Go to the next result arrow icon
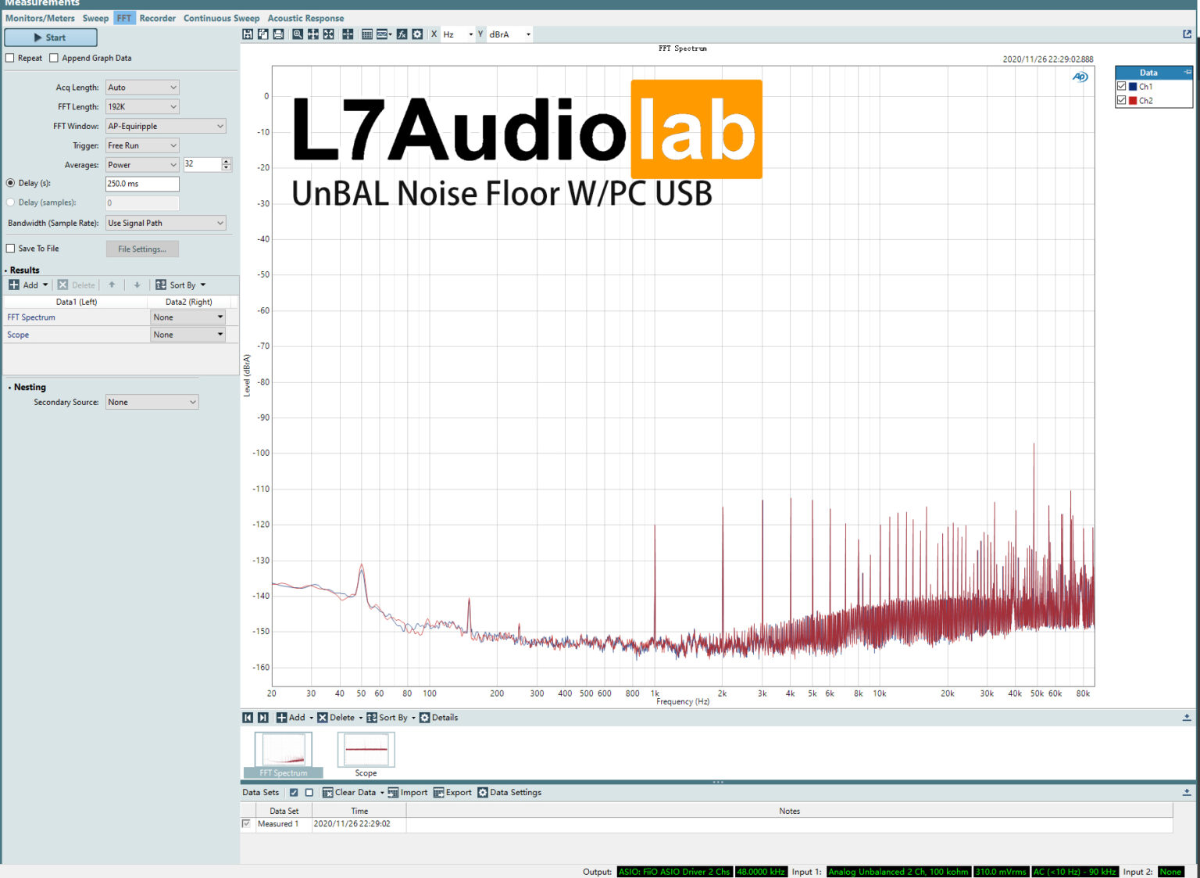Image resolution: width=1200 pixels, height=878 pixels. tap(263, 718)
